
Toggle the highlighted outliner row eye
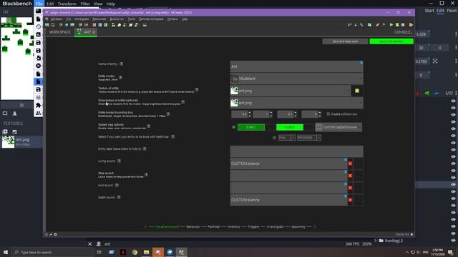(x=453, y=184)
